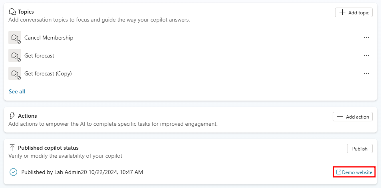Click the published checkmark status icon
This screenshot has width=381, height=188.
point(14,172)
